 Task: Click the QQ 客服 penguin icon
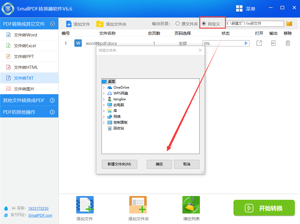click(x=6, y=208)
